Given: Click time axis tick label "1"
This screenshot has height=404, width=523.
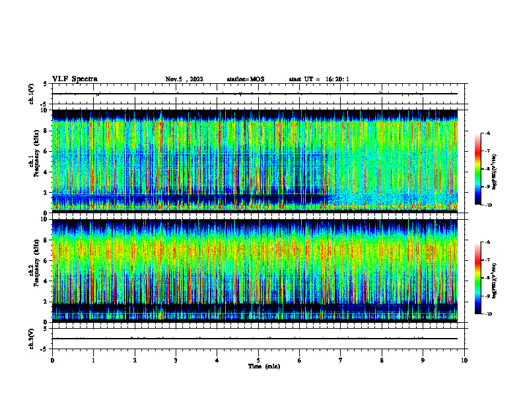Looking at the screenshot, I should pos(93,360).
